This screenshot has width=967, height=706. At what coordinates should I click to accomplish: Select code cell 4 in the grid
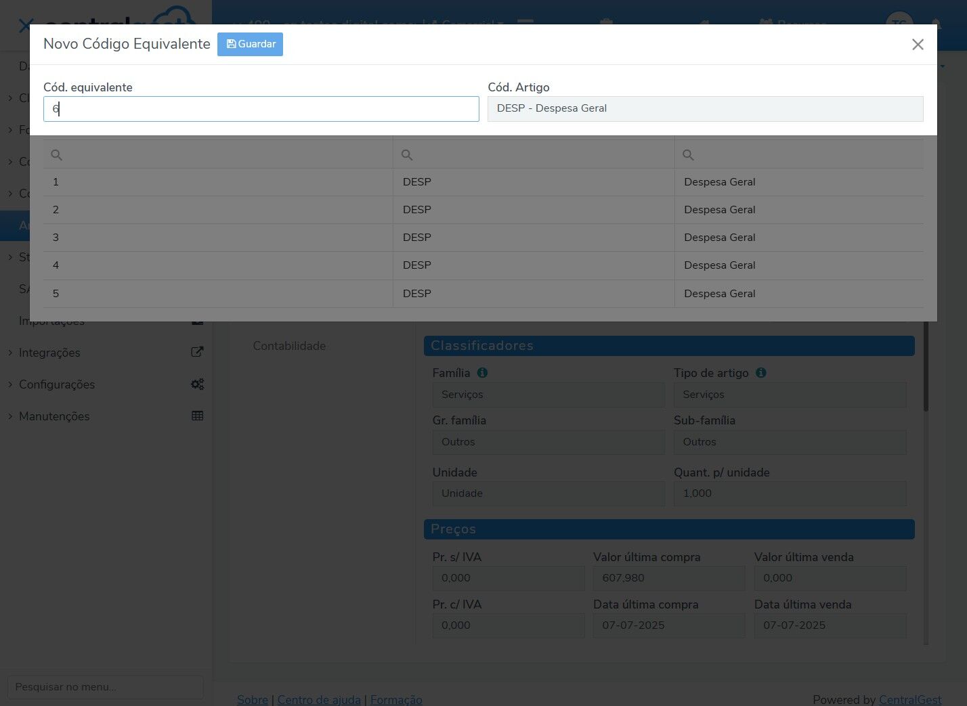(218, 265)
